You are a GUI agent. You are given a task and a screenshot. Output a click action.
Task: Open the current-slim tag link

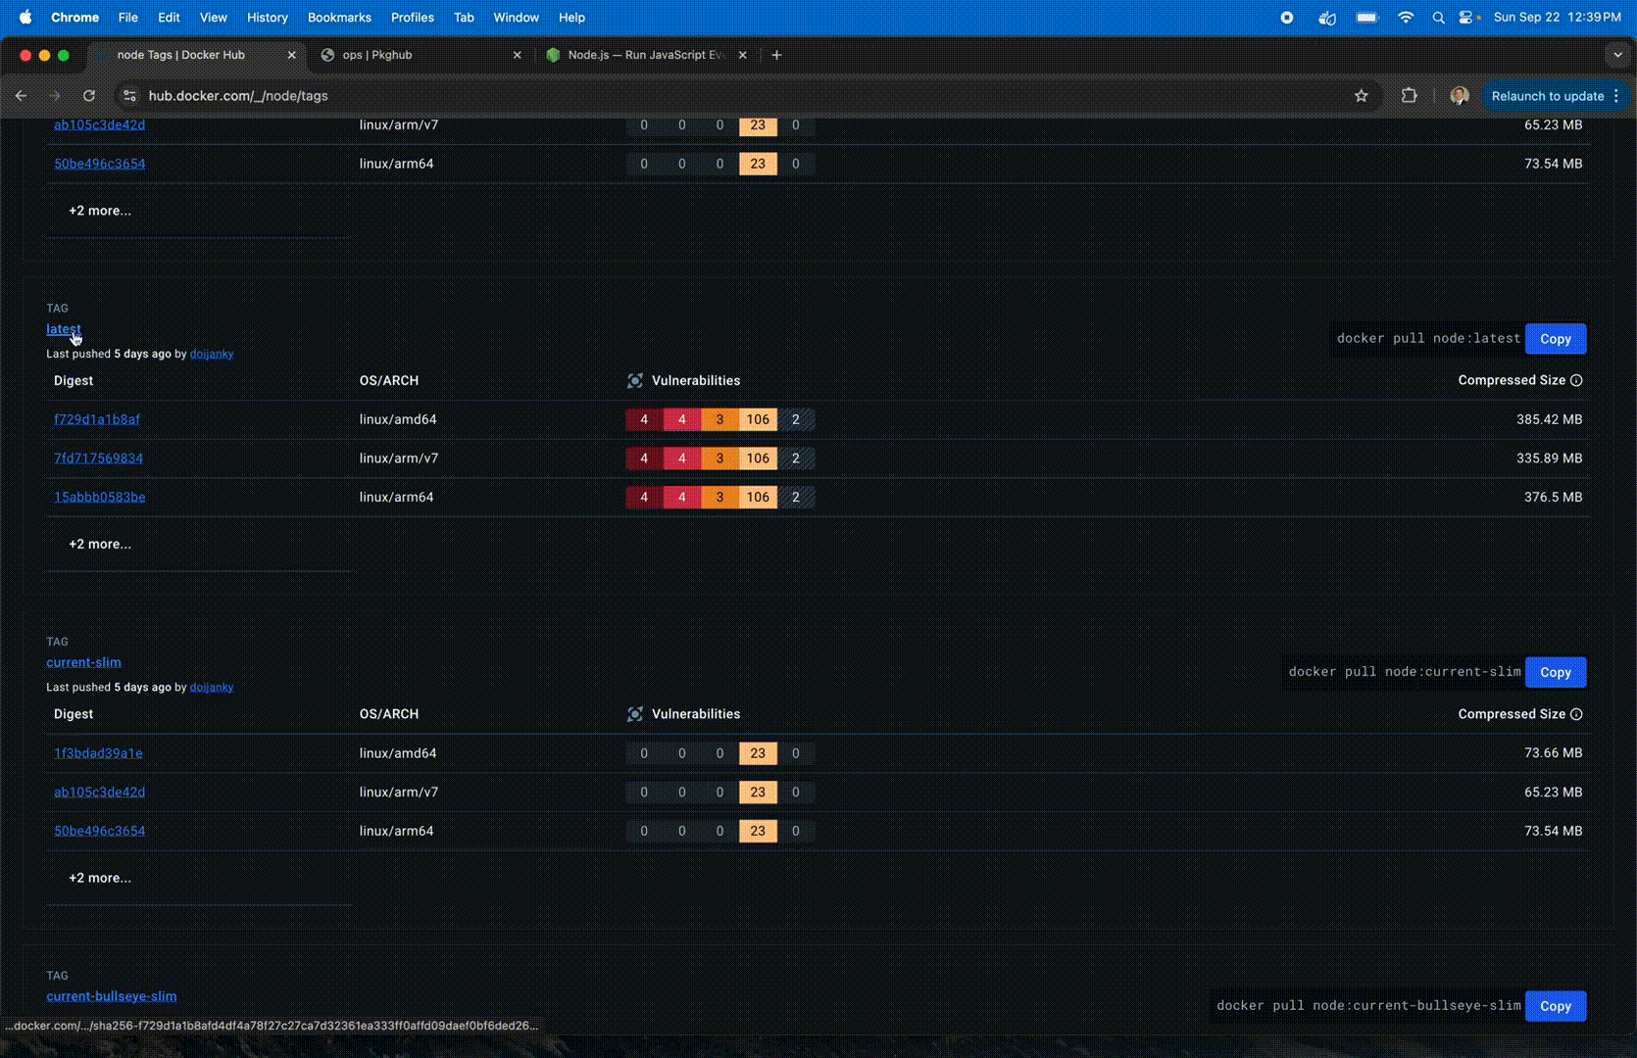pyautogui.click(x=83, y=662)
